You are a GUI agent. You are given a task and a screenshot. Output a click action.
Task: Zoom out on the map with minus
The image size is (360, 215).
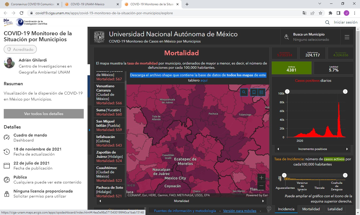tap(261, 186)
